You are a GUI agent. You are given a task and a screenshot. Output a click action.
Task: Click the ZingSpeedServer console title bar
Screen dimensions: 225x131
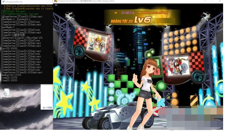pyautogui.click(x=27, y=2)
